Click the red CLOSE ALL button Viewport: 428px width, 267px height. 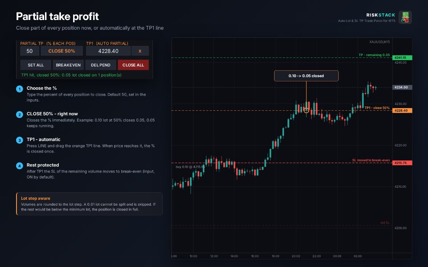133,65
